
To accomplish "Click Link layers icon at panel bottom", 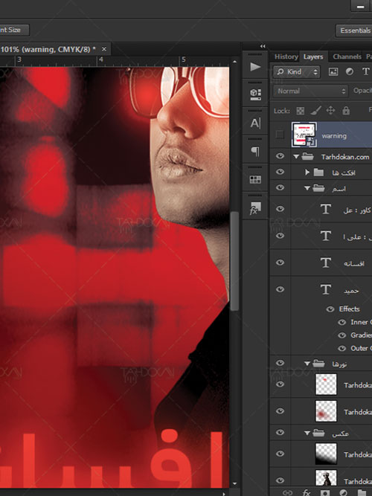I will (287, 492).
